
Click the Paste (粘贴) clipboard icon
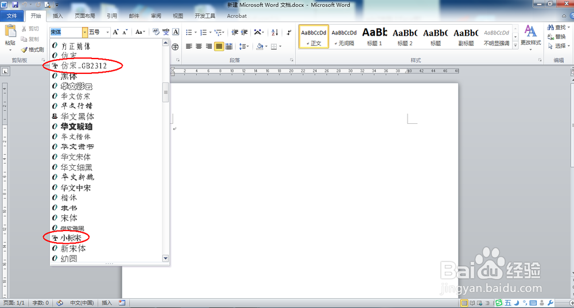pyautogui.click(x=10, y=32)
